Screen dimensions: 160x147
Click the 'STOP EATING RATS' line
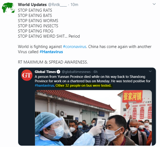click(x=35, y=10)
